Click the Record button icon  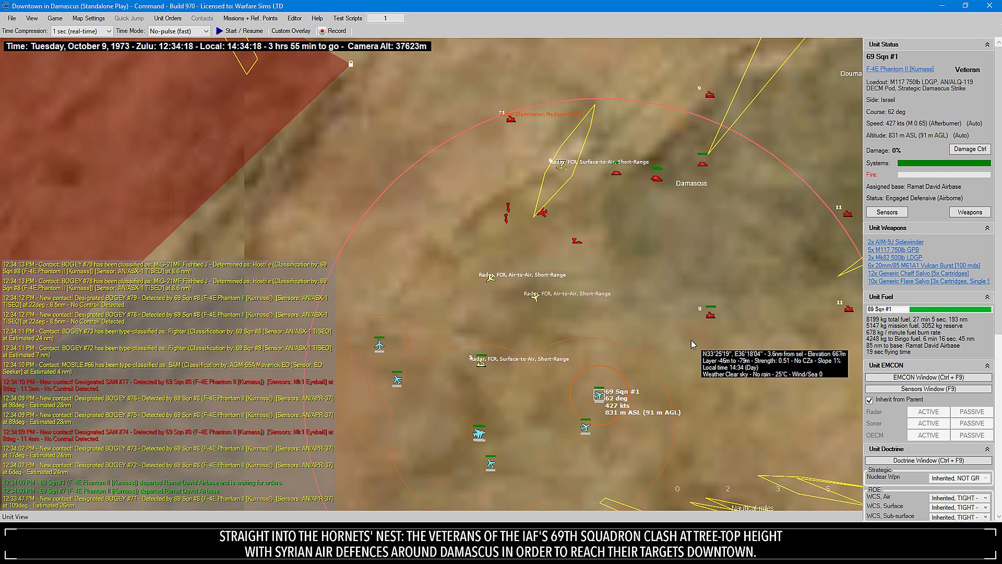[322, 31]
